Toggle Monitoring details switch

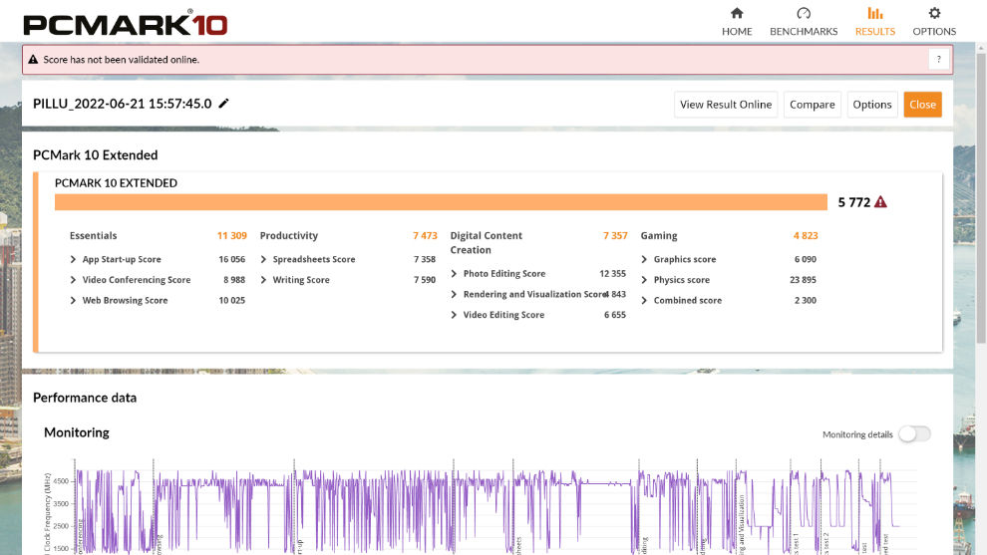(914, 434)
